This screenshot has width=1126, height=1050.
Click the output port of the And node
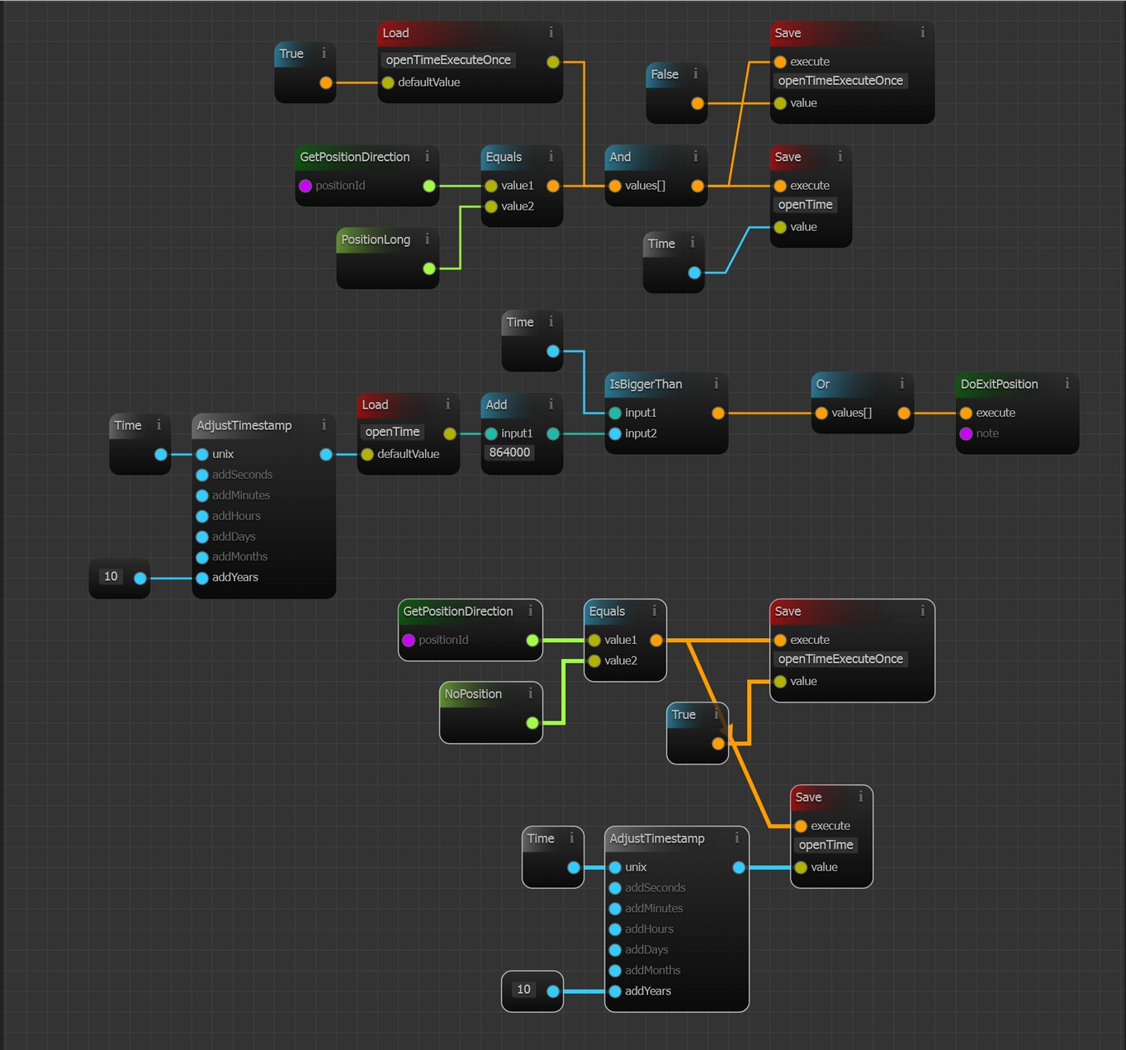[698, 186]
